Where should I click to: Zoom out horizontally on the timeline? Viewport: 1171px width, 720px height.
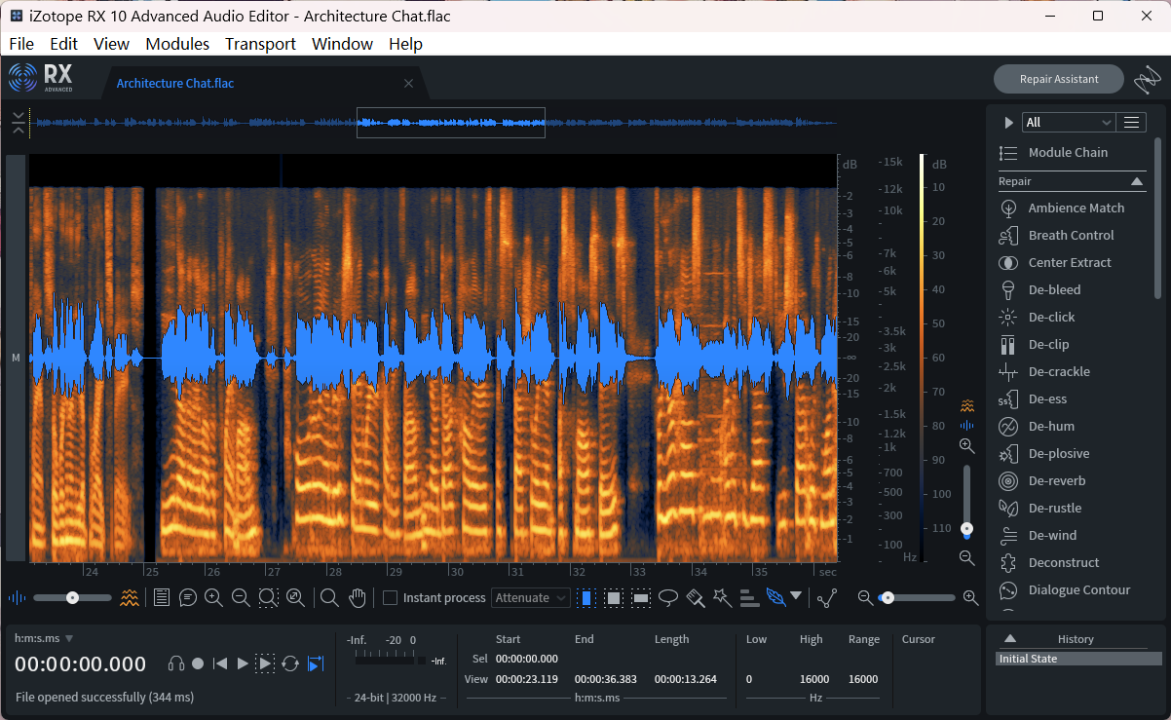[x=241, y=597]
